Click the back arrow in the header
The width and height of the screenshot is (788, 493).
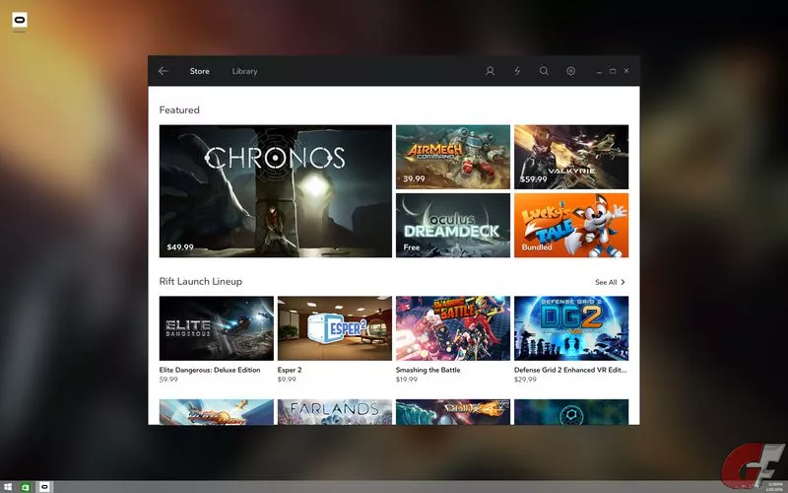click(164, 71)
